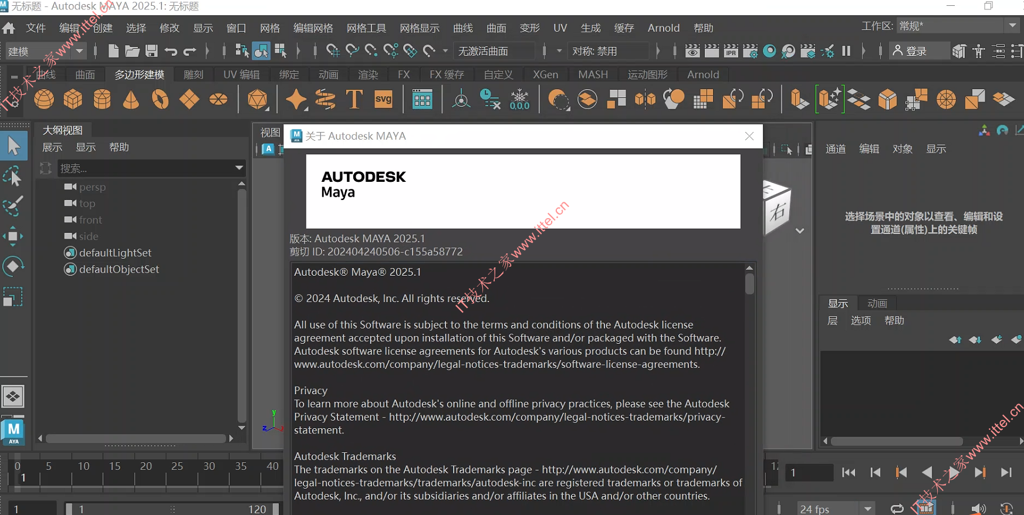Click the SVG import shelf icon
The image size is (1024, 515).
383,99
